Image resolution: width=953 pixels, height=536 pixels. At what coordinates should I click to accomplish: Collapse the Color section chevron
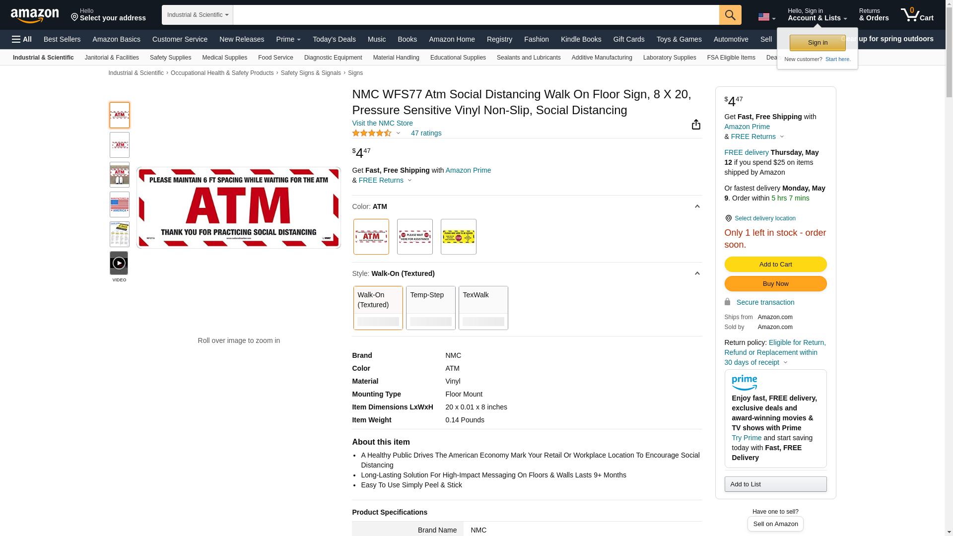click(x=697, y=206)
